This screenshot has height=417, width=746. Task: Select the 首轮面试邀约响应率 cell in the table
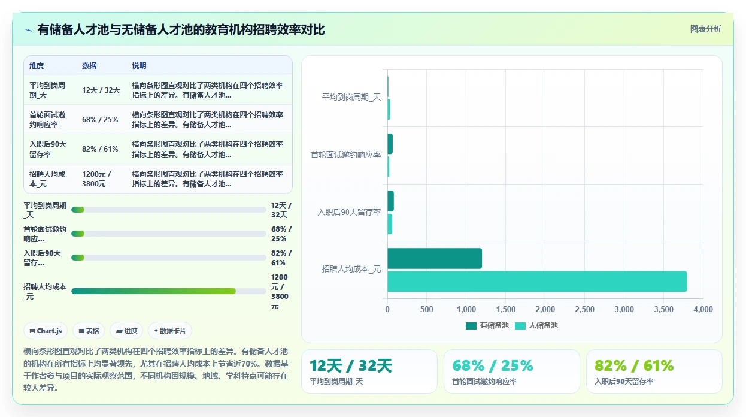click(49, 120)
